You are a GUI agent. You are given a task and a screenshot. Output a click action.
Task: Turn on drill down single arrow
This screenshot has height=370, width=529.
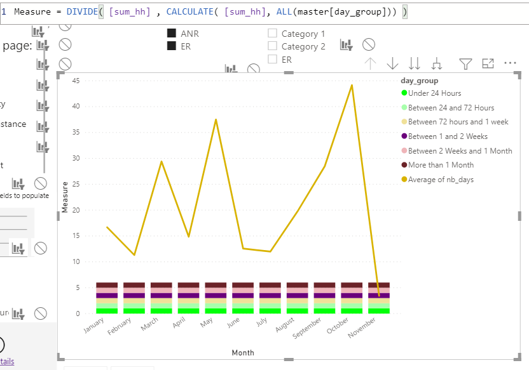click(392, 63)
